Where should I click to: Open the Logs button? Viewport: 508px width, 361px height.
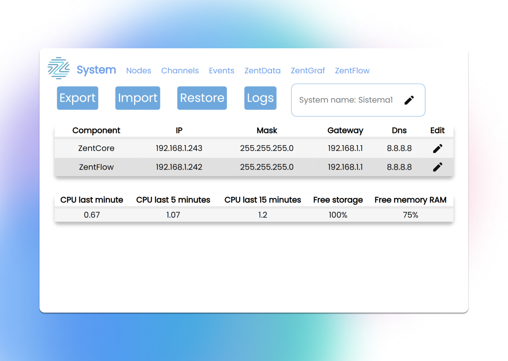click(x=260, y=98)
